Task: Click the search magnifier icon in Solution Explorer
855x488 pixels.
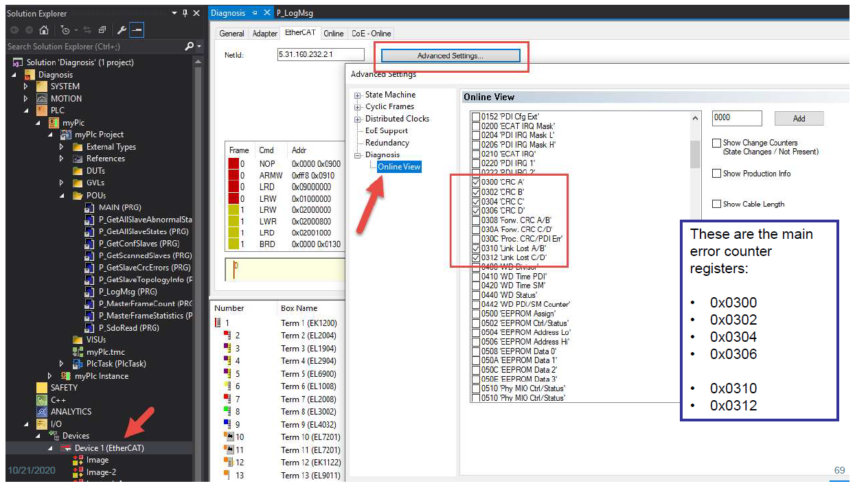Action: (x=189, y=47)
